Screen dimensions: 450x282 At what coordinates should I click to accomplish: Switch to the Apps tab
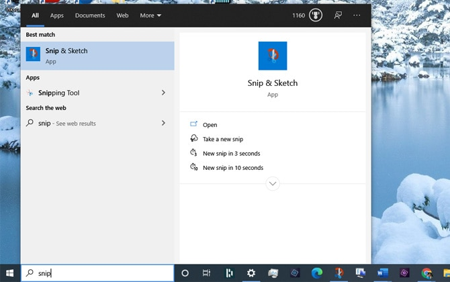(x=57, y=15)
